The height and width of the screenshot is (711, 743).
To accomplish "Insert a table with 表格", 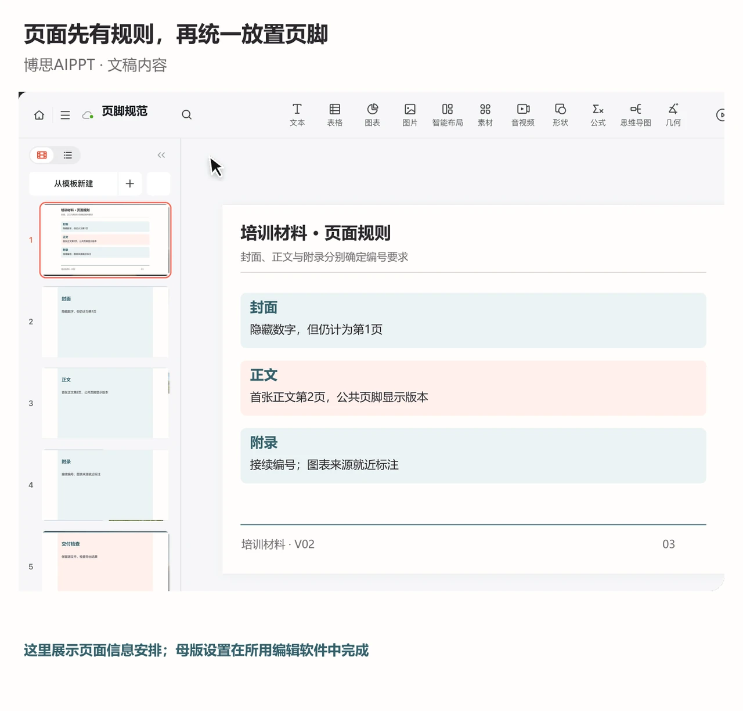I will coord(335,115).
